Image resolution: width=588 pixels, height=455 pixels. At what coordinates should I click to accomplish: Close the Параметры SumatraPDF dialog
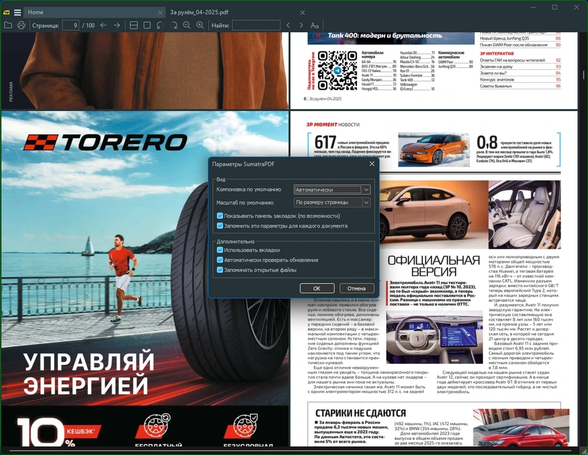[372, 164]
